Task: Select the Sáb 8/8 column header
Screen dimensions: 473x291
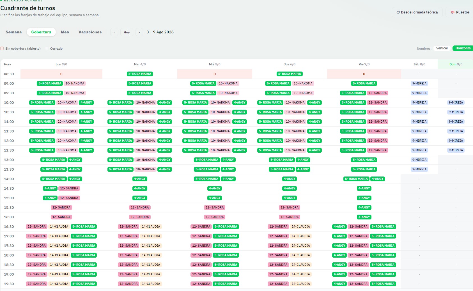Action: coord(419,64)
